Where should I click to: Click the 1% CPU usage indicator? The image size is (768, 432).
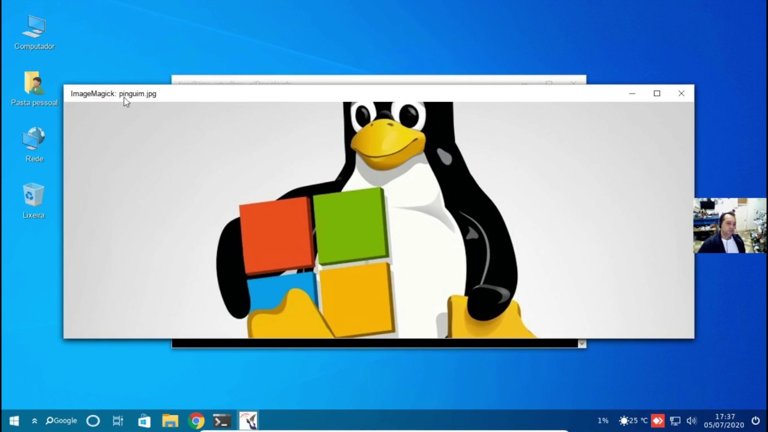pos(603,421)
